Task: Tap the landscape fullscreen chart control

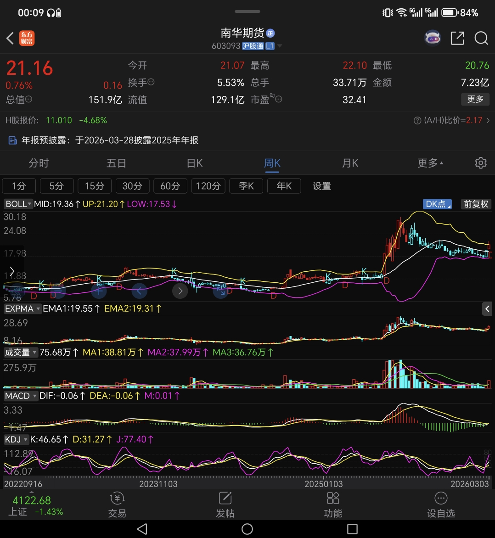Action: click(221, 291)
